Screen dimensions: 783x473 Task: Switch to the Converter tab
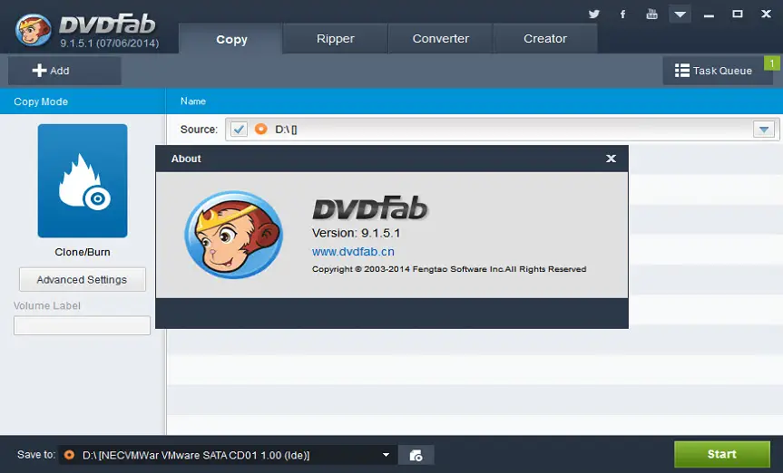coord(440,38)
